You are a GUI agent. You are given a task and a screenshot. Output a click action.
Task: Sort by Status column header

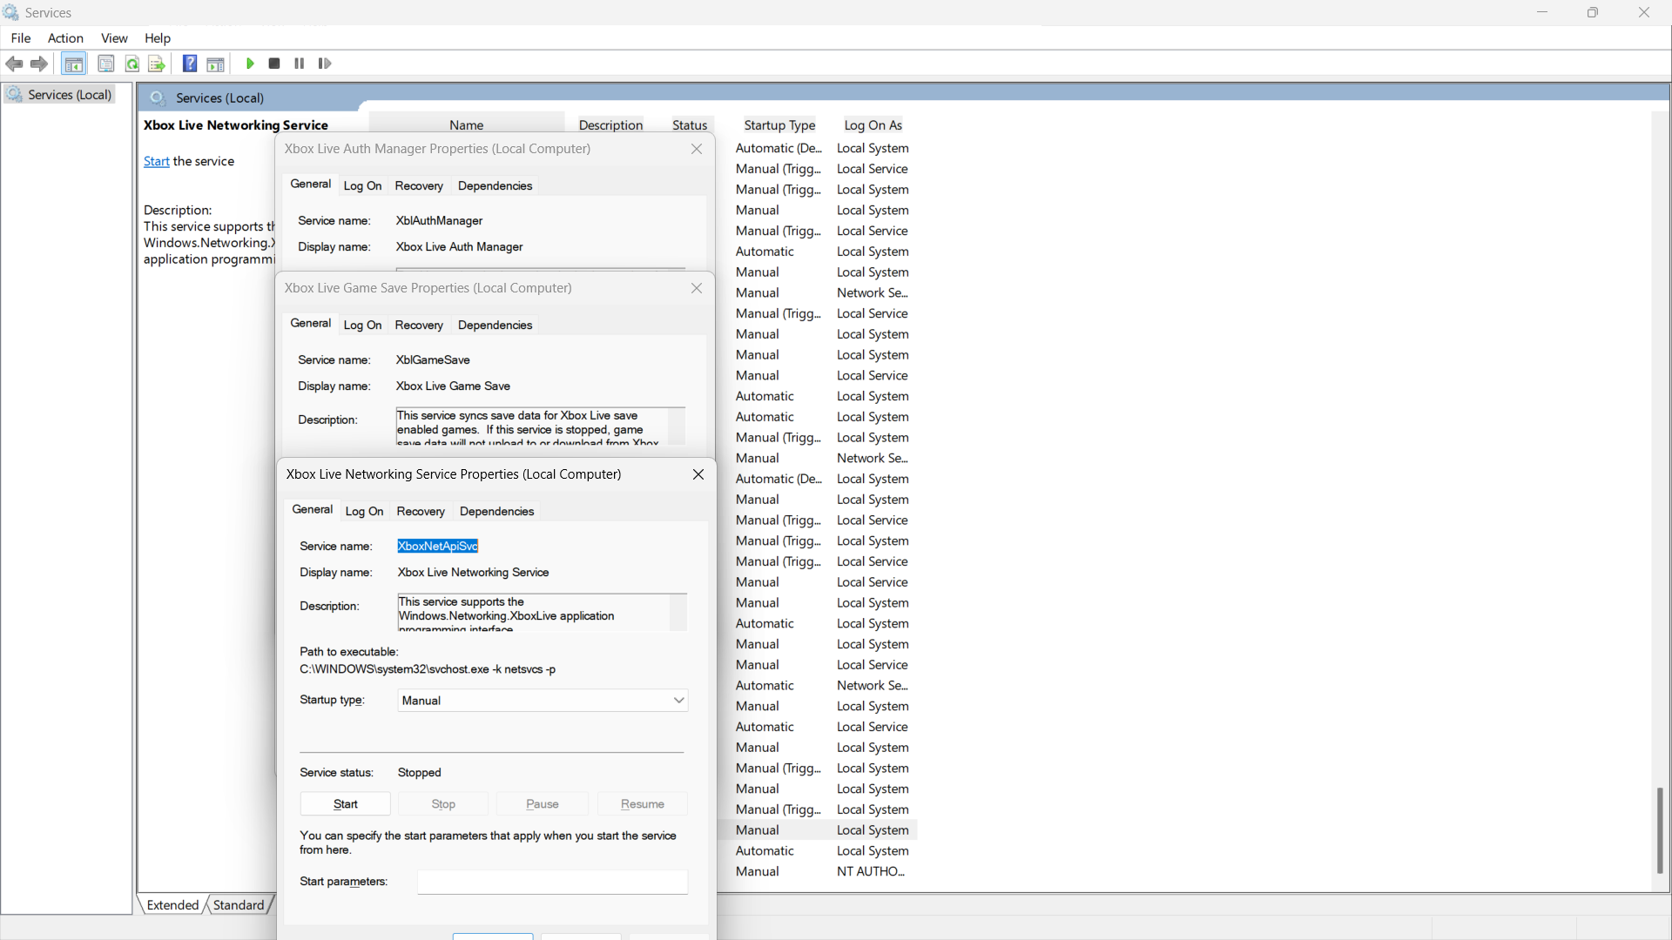point(690,125)
